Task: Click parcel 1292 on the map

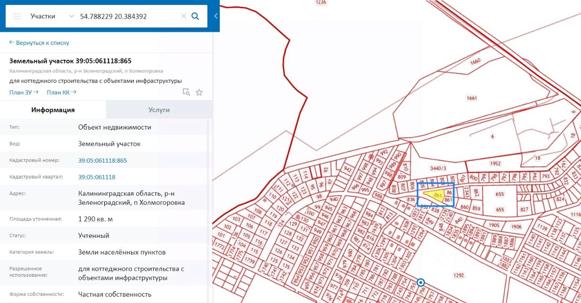Action: coord(459,274)
